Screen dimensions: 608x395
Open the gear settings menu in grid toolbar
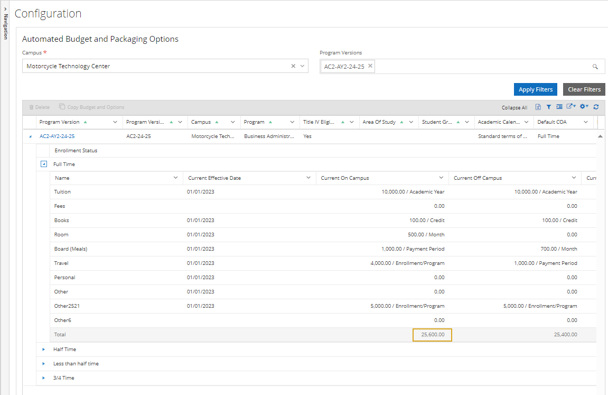click(x=584, y=107)
